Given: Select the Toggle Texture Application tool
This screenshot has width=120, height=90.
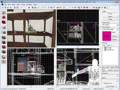Looking at the screenshot, I should pyautogui.click(x=4, y=37).
